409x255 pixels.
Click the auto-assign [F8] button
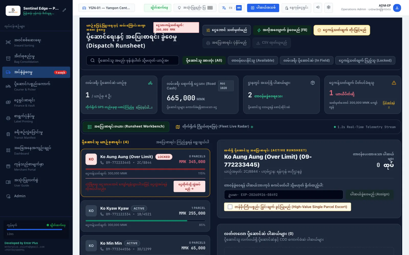pyautogui.click(x=282, y=30)
